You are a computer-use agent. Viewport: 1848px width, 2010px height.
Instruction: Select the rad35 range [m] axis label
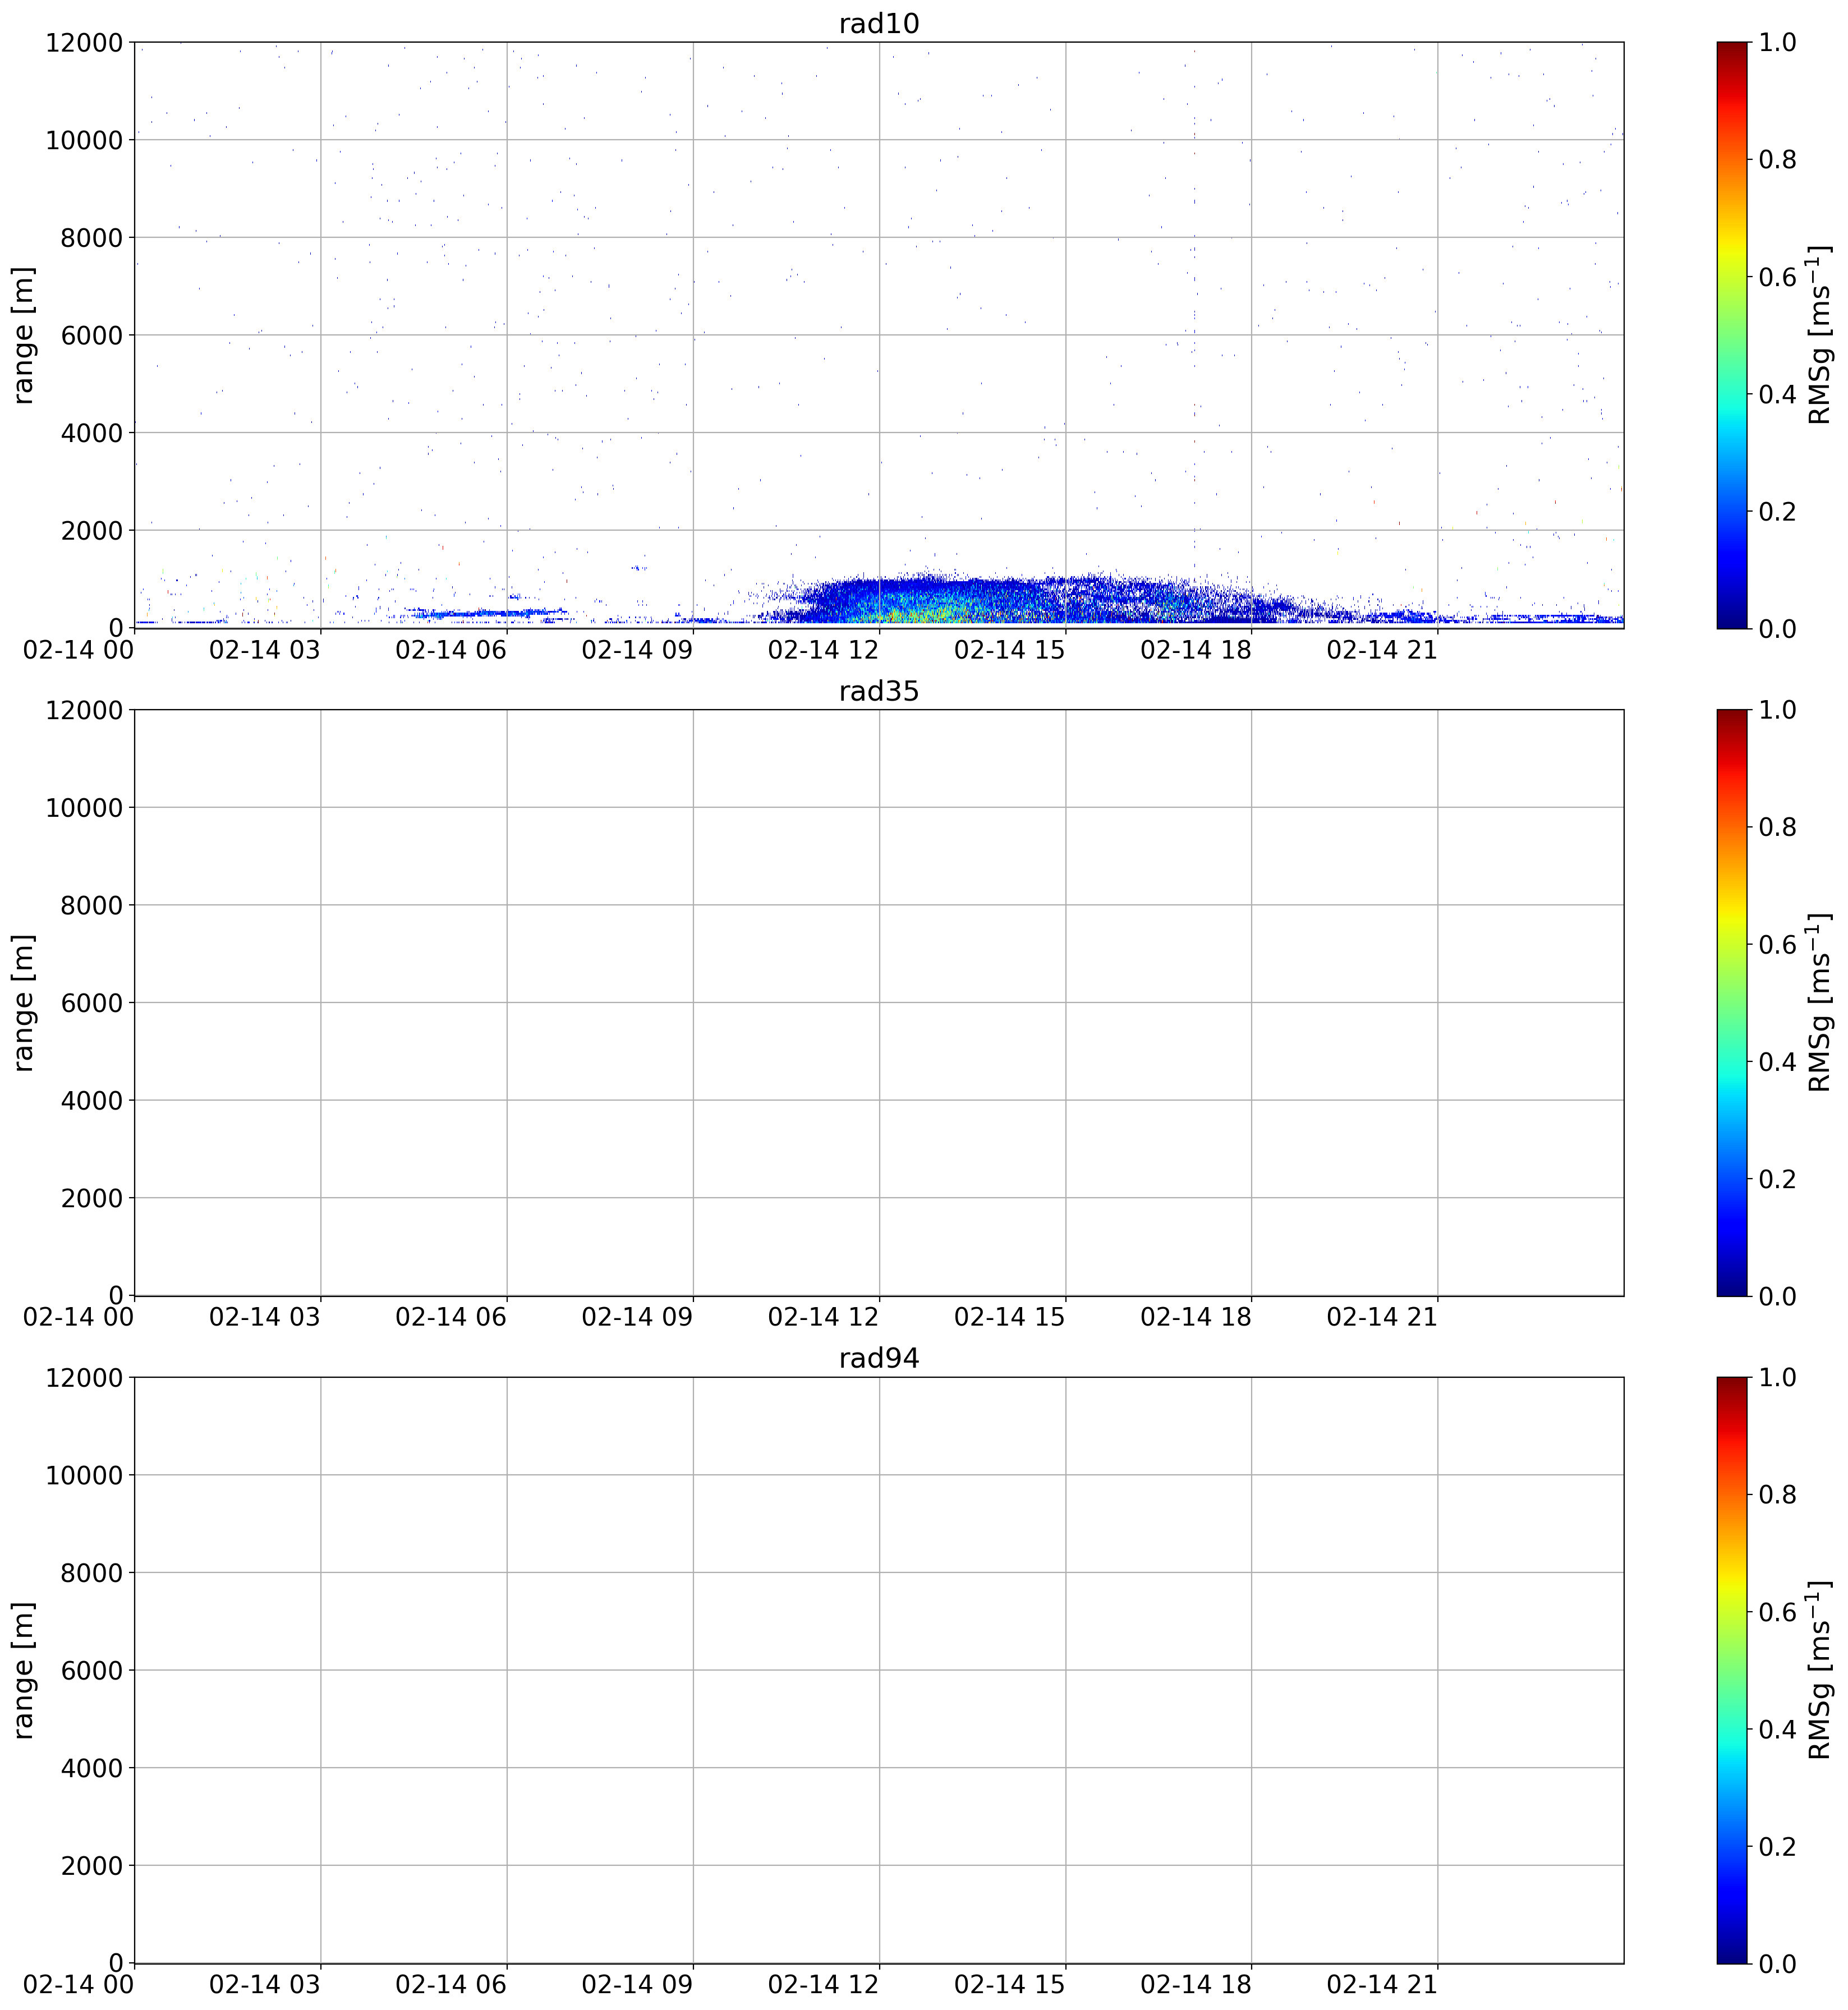point(24,1002)
